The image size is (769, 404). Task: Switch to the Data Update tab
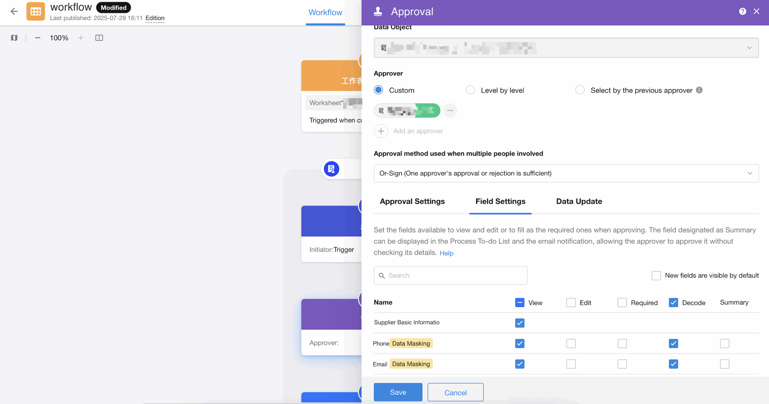(579, 201)
